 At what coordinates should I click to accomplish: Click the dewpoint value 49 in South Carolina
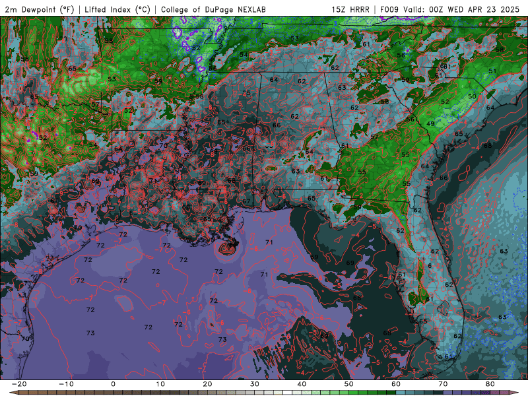(430, 123)
